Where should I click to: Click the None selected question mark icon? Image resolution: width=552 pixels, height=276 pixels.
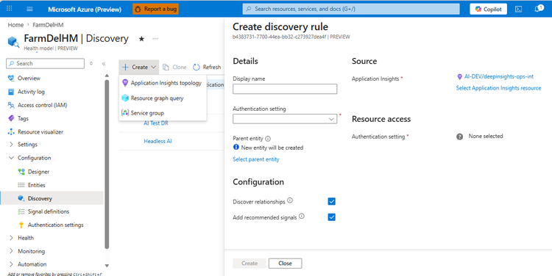[460, 137]
